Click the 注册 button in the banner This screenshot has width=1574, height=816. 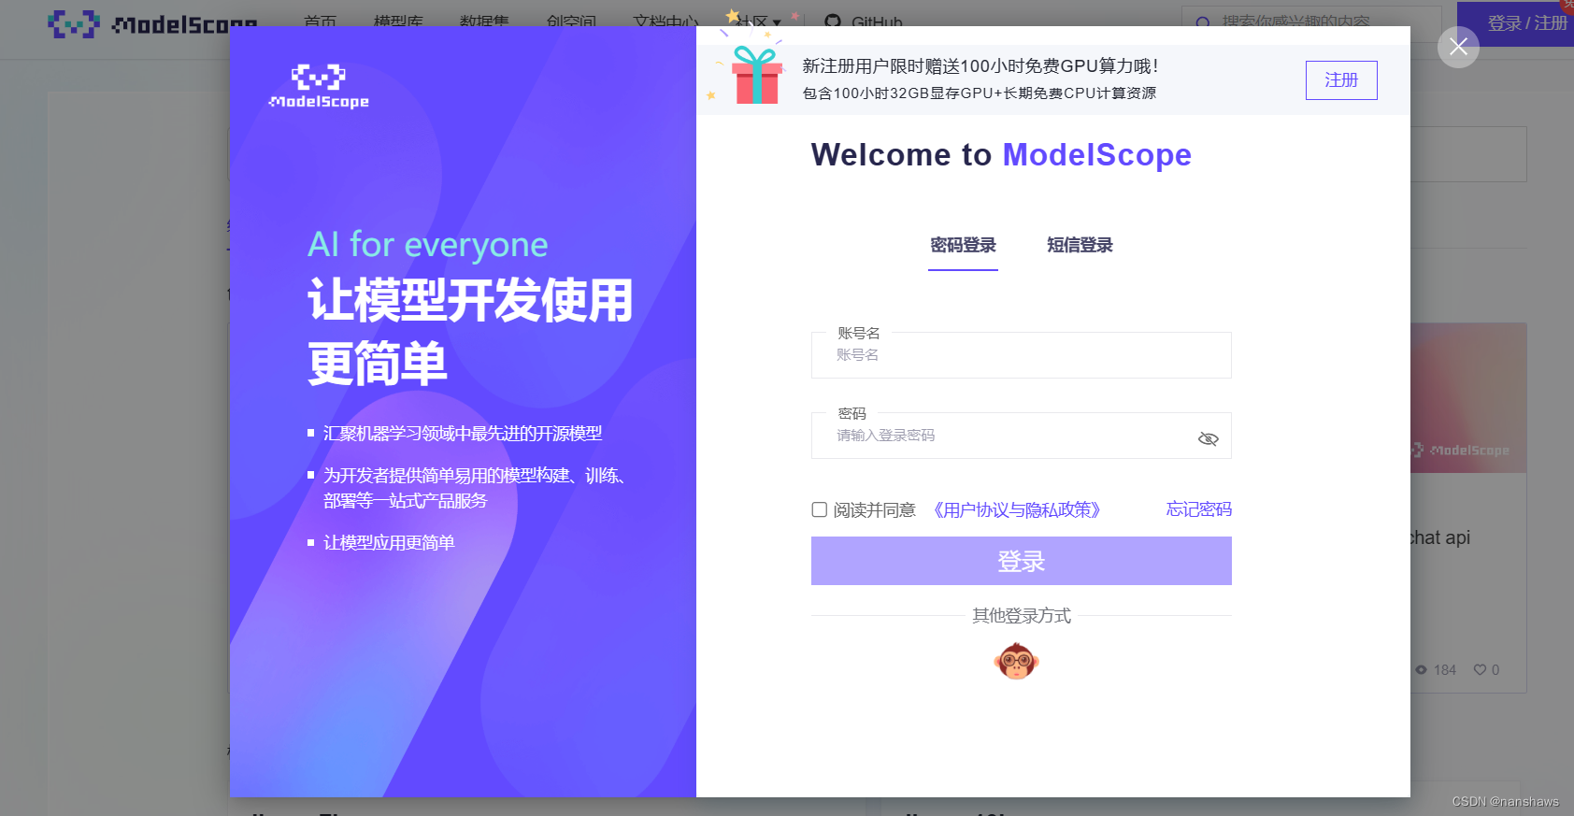tap(1341, 80)
